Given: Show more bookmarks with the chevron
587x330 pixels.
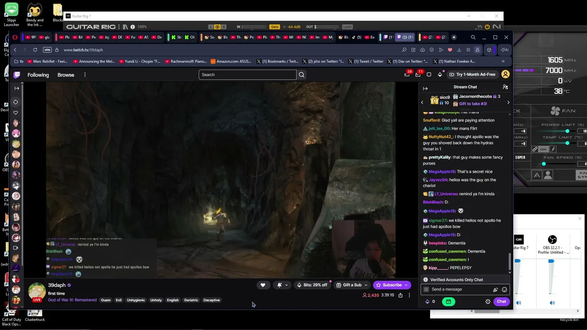Looking at the screenshot, I should click(503, 61).
